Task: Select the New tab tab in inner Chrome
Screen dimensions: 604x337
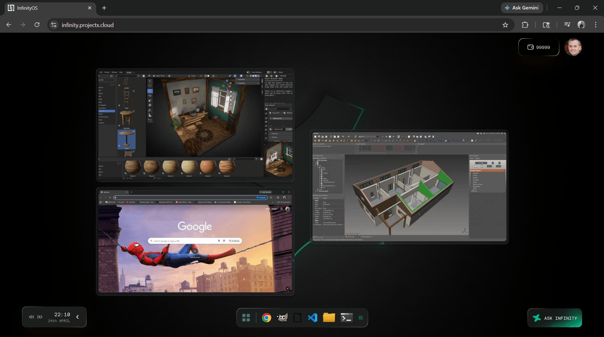Action: (114, 192)
